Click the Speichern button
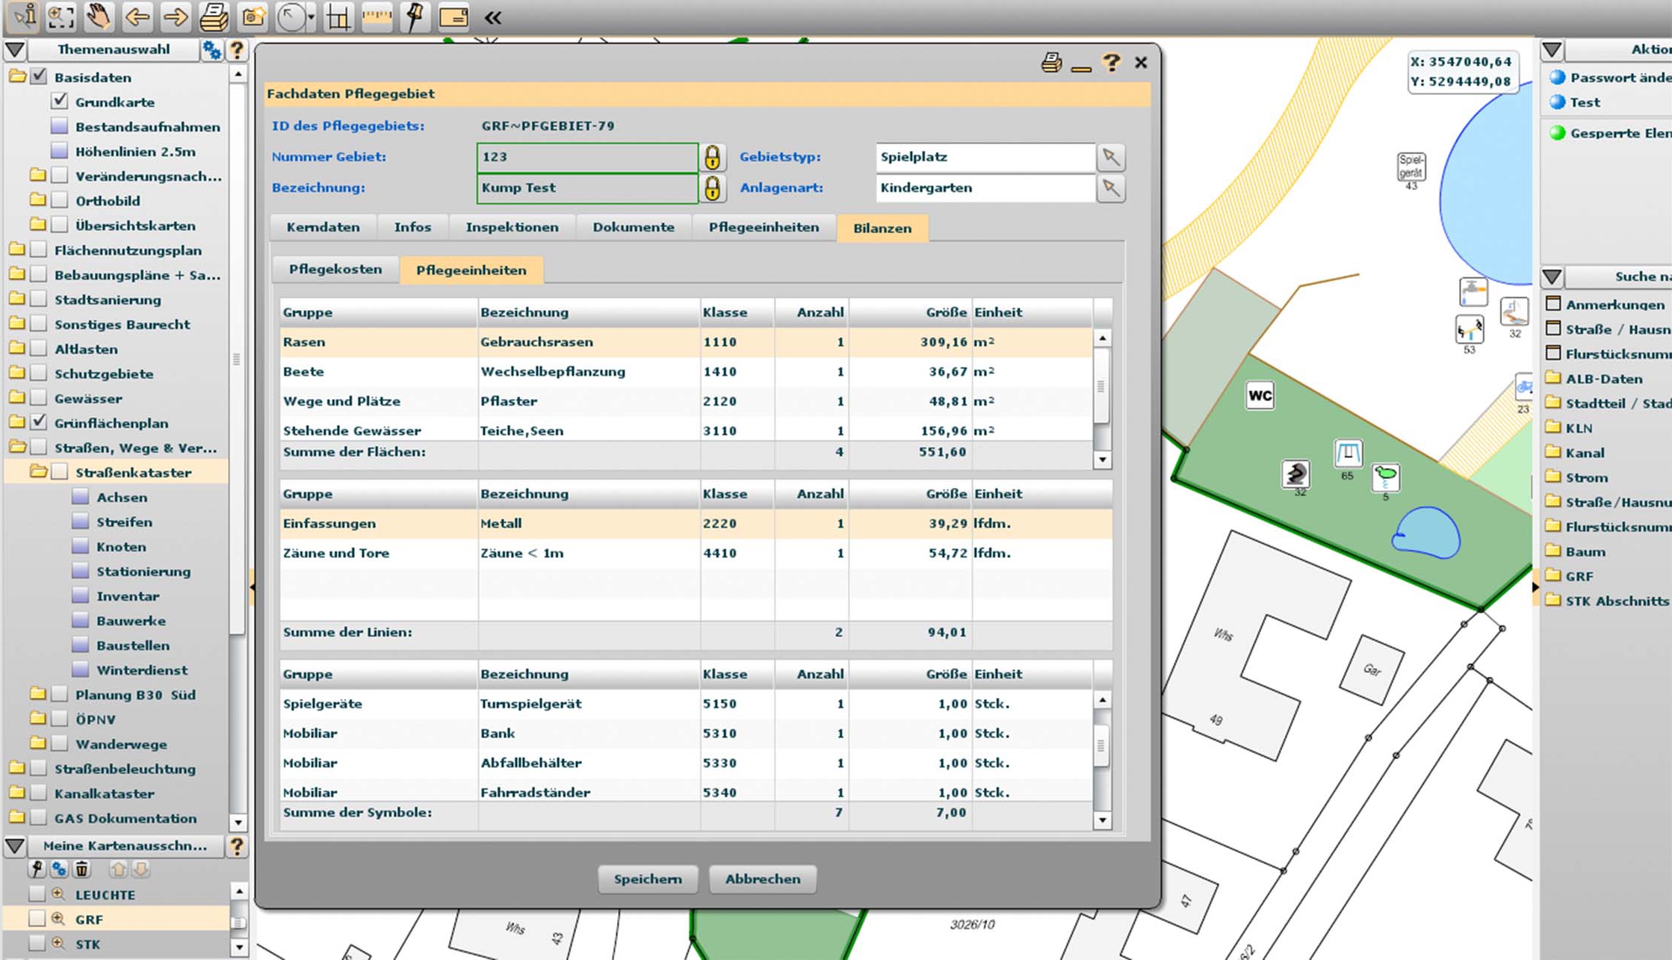The height and width of the screenshot is (960, 1672). pos(647,879)
